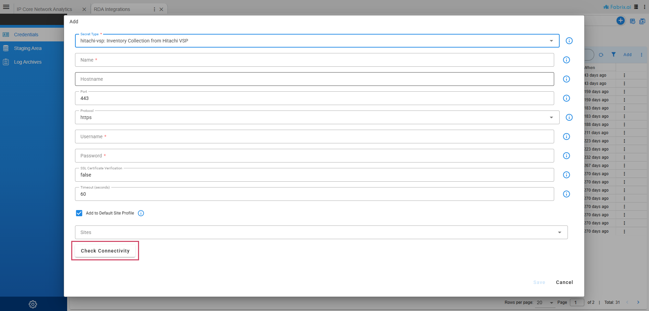Show info for Hostname field

[x=566, y=79]
